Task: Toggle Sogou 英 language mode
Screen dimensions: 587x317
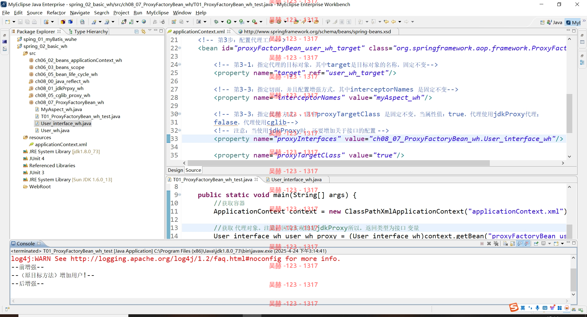Action: tap(523, 308)
